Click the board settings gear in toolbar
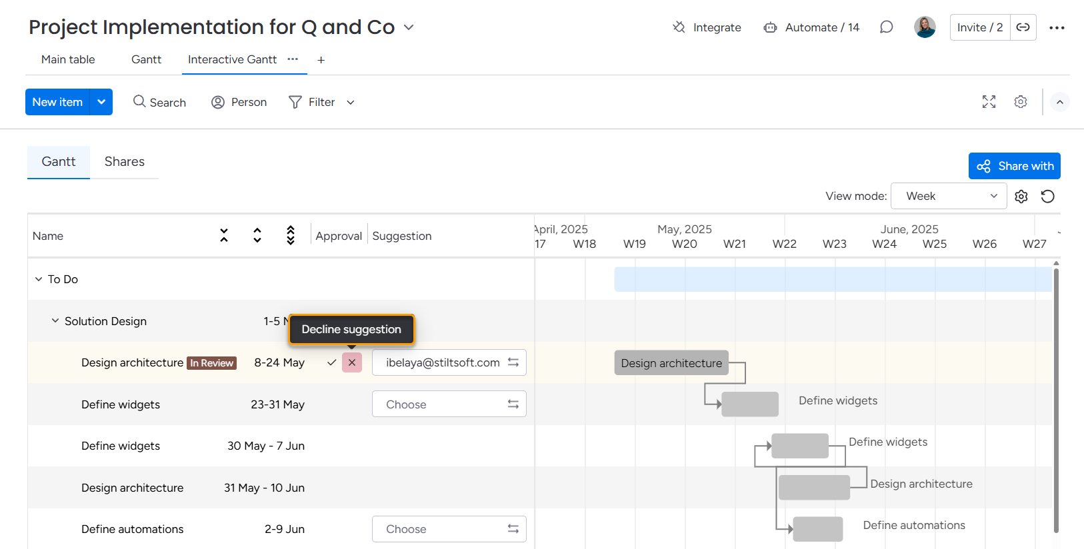Image resolution: width=1084 pixels, height=549 pixels. point(1021,102)
